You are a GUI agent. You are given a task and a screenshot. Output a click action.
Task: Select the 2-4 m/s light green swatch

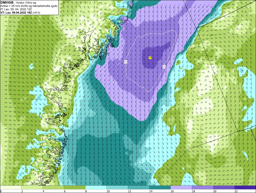32,187
